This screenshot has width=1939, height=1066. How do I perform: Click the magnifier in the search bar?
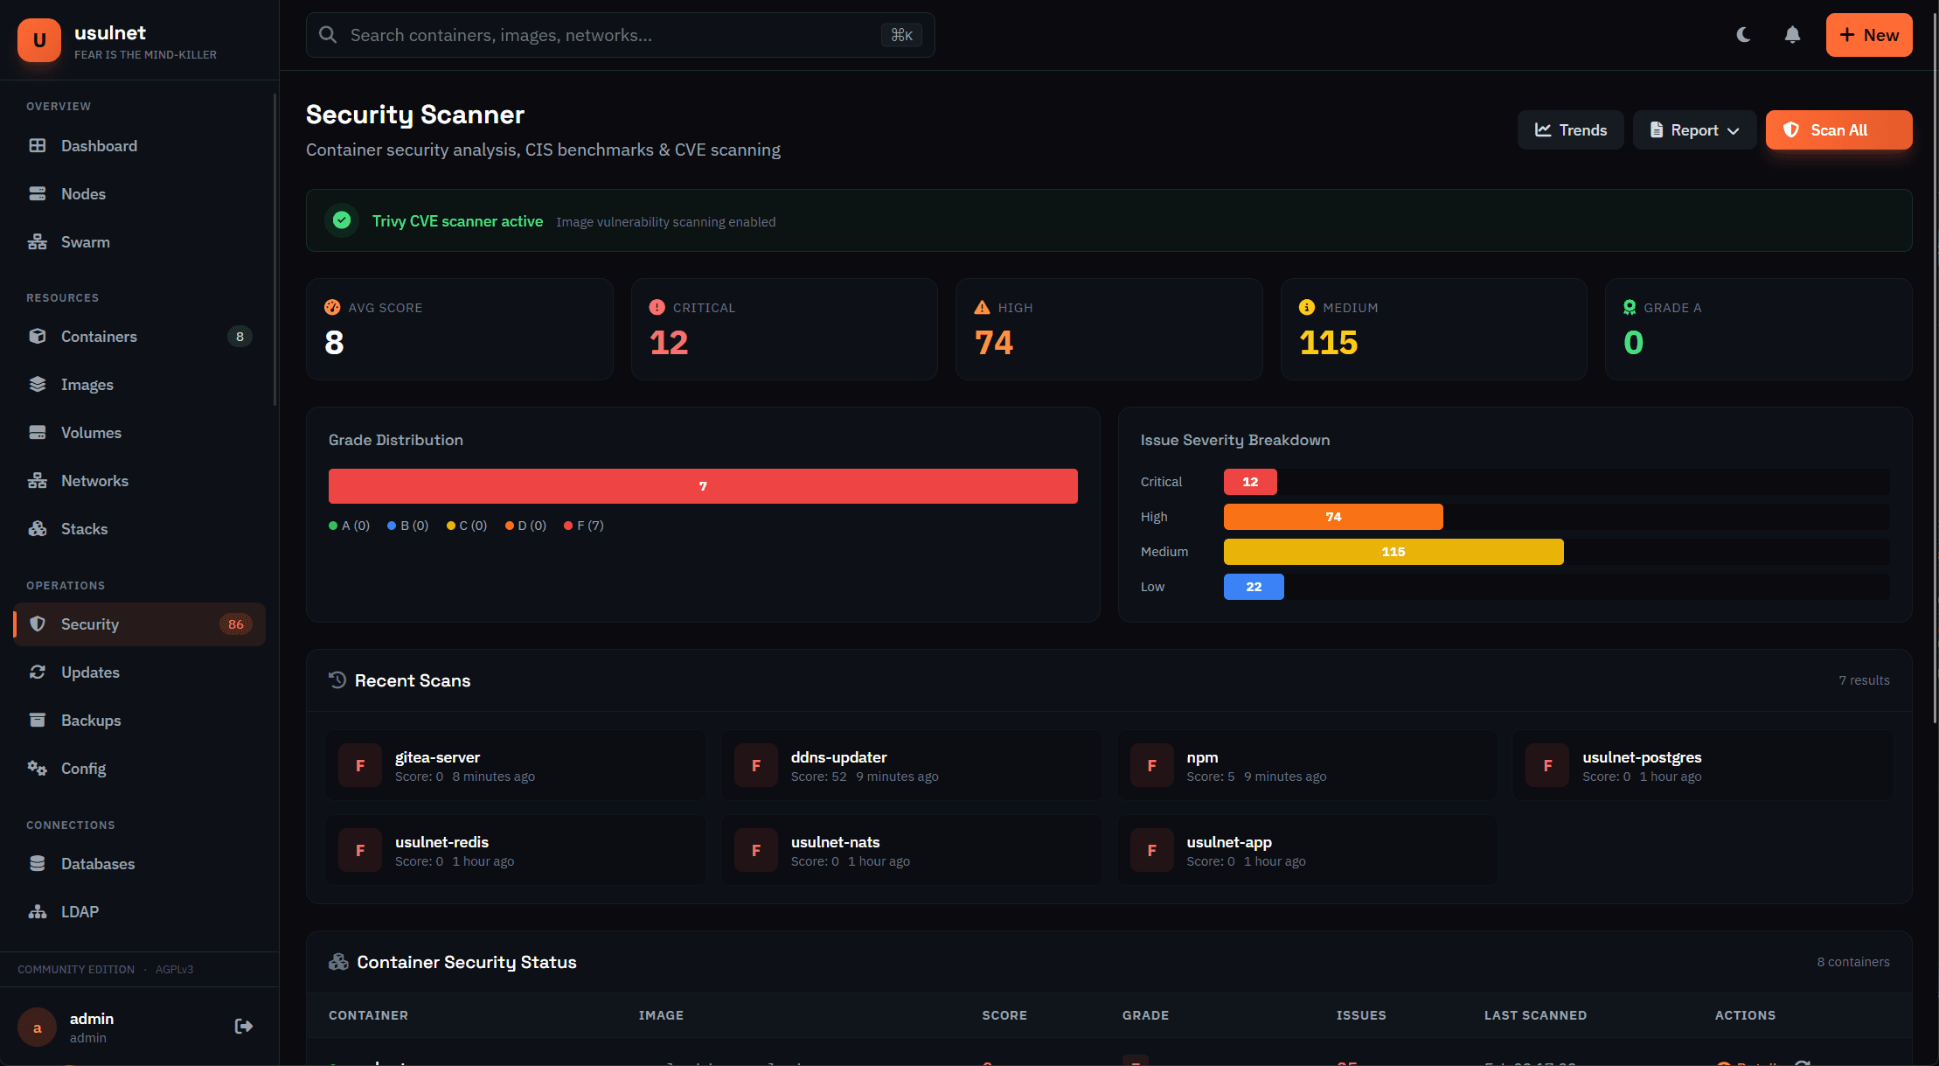(x=327, y=34)
